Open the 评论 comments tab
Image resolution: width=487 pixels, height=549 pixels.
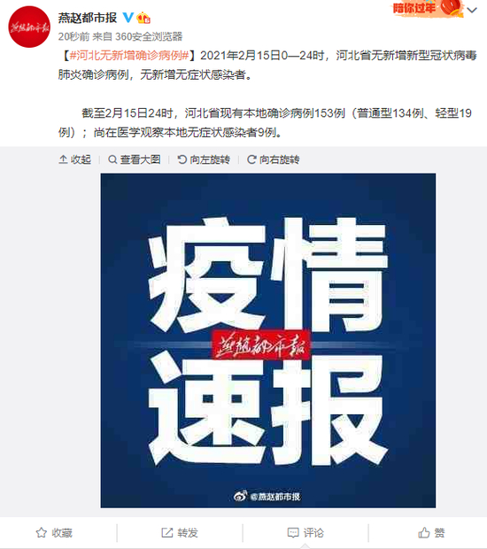point(305,533)
